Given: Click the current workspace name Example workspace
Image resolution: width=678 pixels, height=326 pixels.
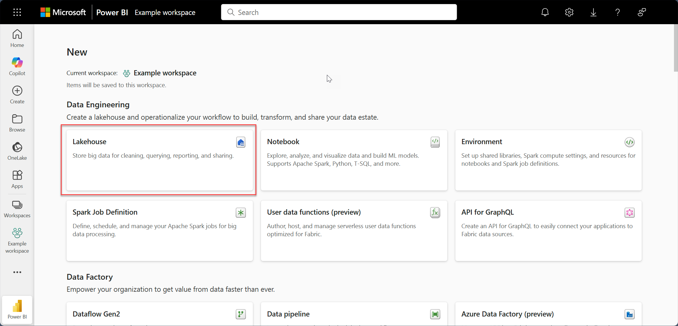Looking at the screenshot, I should pyautogui.click(x=165, y=73).
